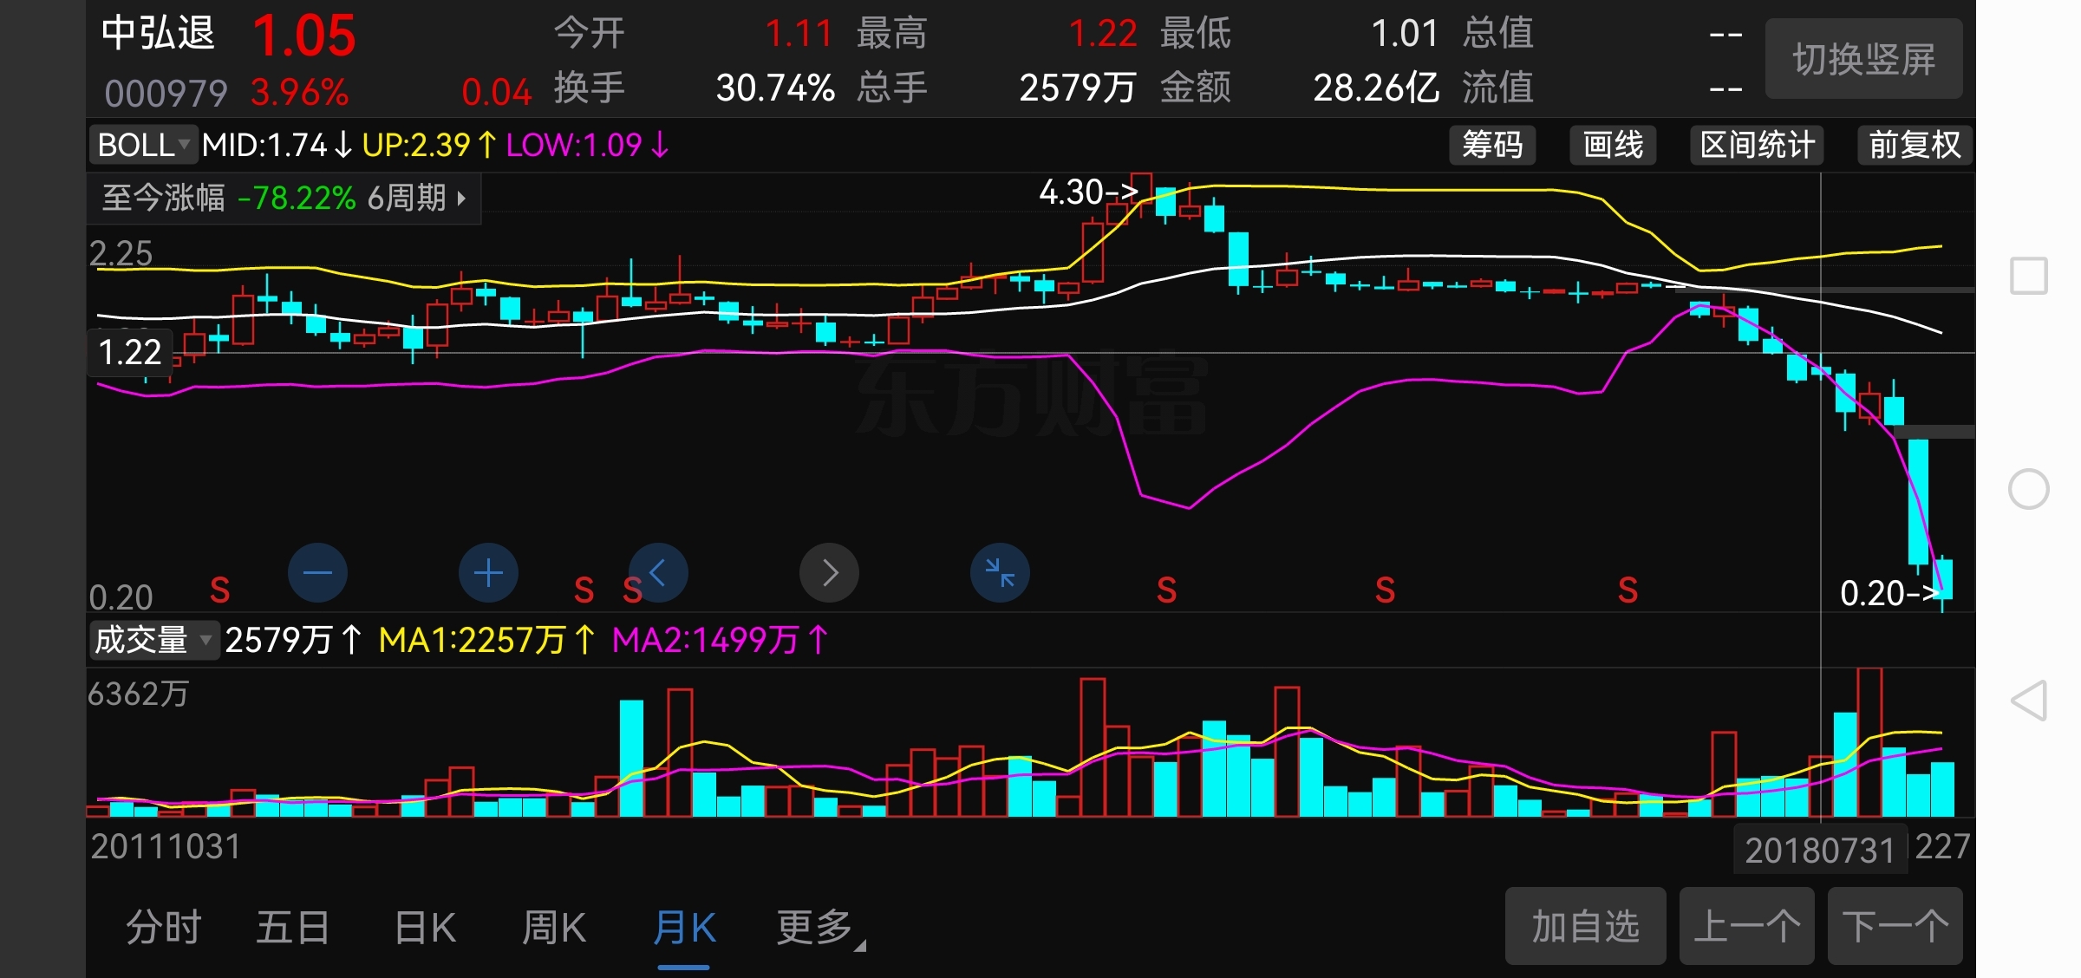
Task: Toggle the 筹码 chip distribution view
Action: tap(1491, 145)
